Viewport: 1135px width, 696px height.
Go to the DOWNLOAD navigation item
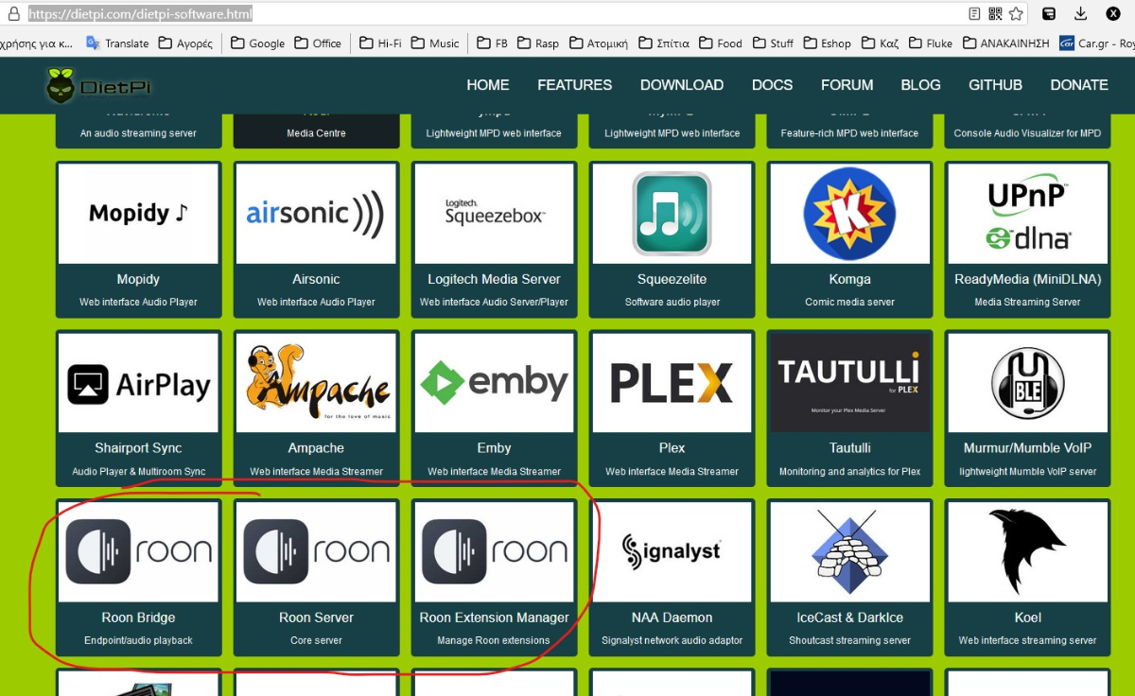681,85
